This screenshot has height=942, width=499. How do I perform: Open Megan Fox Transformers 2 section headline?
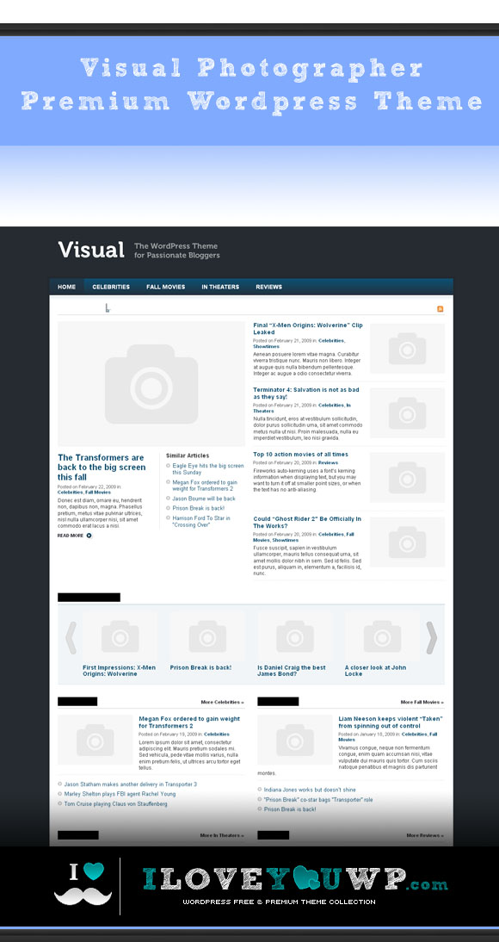[189, 722]
